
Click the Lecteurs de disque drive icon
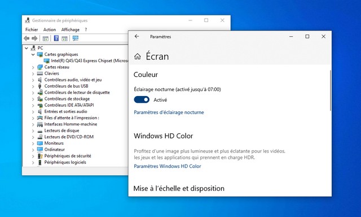[x=40, y=131]
